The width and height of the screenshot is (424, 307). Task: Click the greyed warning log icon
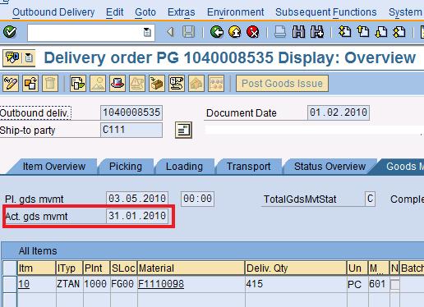tap(137, 84)
